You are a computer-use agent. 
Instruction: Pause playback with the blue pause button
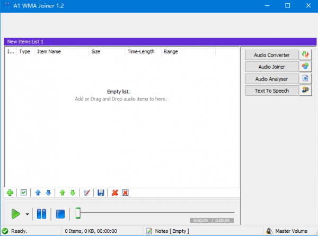tap(41, 214)
